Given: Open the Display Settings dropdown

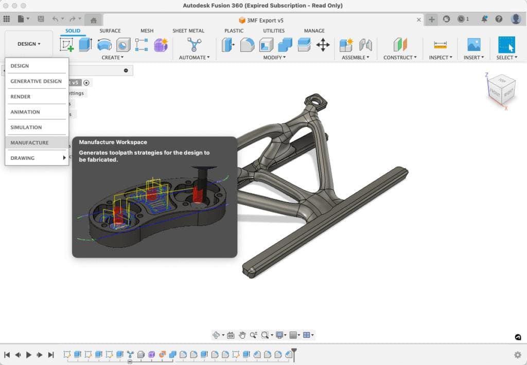Looking at the screenshot, I should 280,335.
